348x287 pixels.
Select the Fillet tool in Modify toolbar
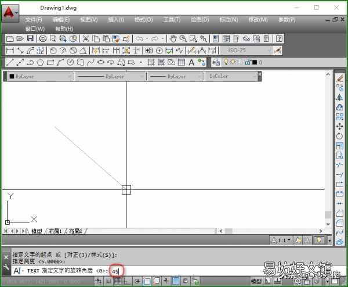(x=339, y=223)
